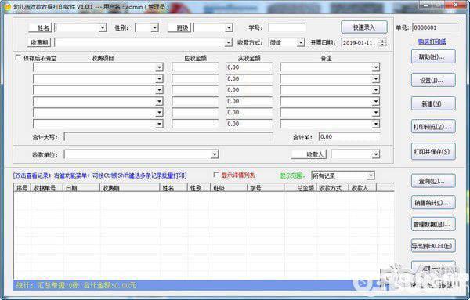Screen dimensions: 470x300
Task: Open the fourth row 备注 dropdown
Action: (376, 101)
